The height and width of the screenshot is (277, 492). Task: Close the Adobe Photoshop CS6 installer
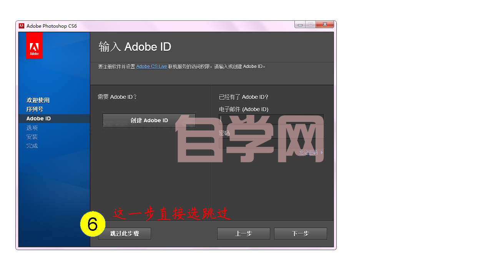[x=325, y=25]
